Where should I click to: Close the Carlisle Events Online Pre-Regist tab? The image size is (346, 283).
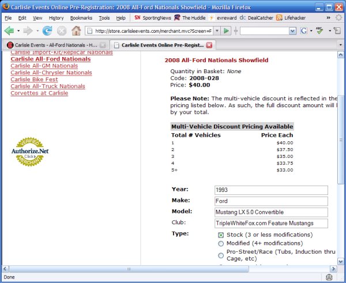coord(209,45)
